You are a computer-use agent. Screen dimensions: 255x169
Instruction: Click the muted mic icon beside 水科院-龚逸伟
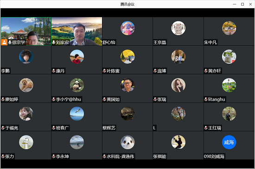click(104, 157)
